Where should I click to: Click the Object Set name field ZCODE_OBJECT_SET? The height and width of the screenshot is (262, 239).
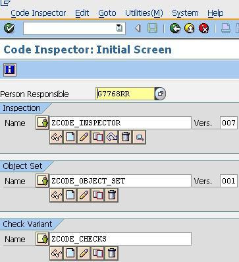120,181
